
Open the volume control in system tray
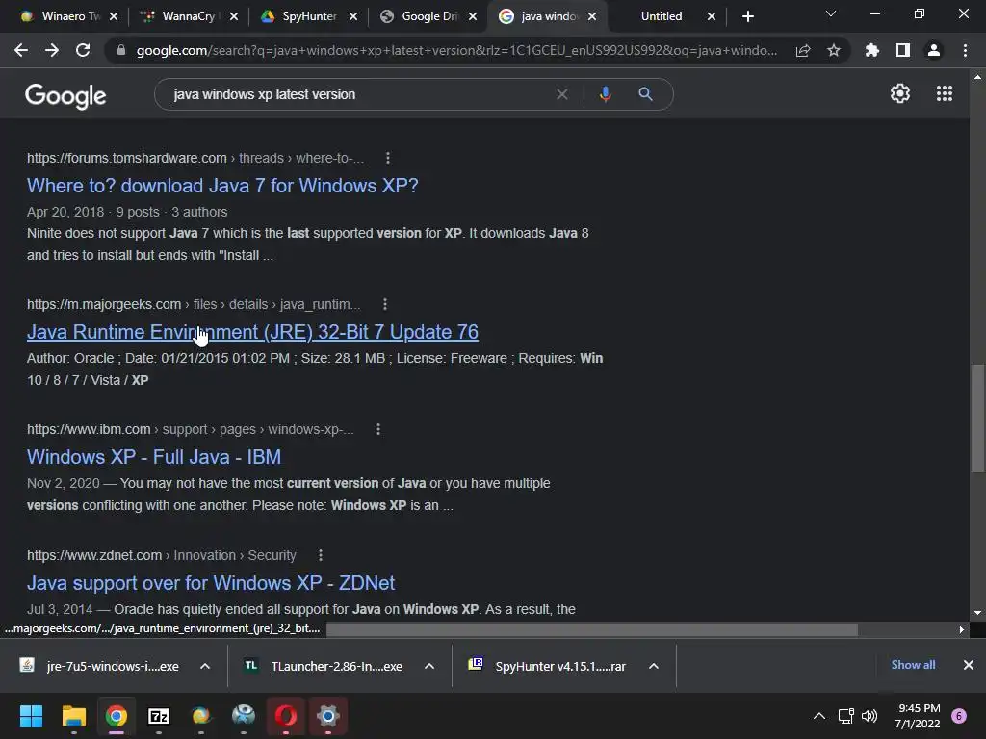(x=869, y=716)
